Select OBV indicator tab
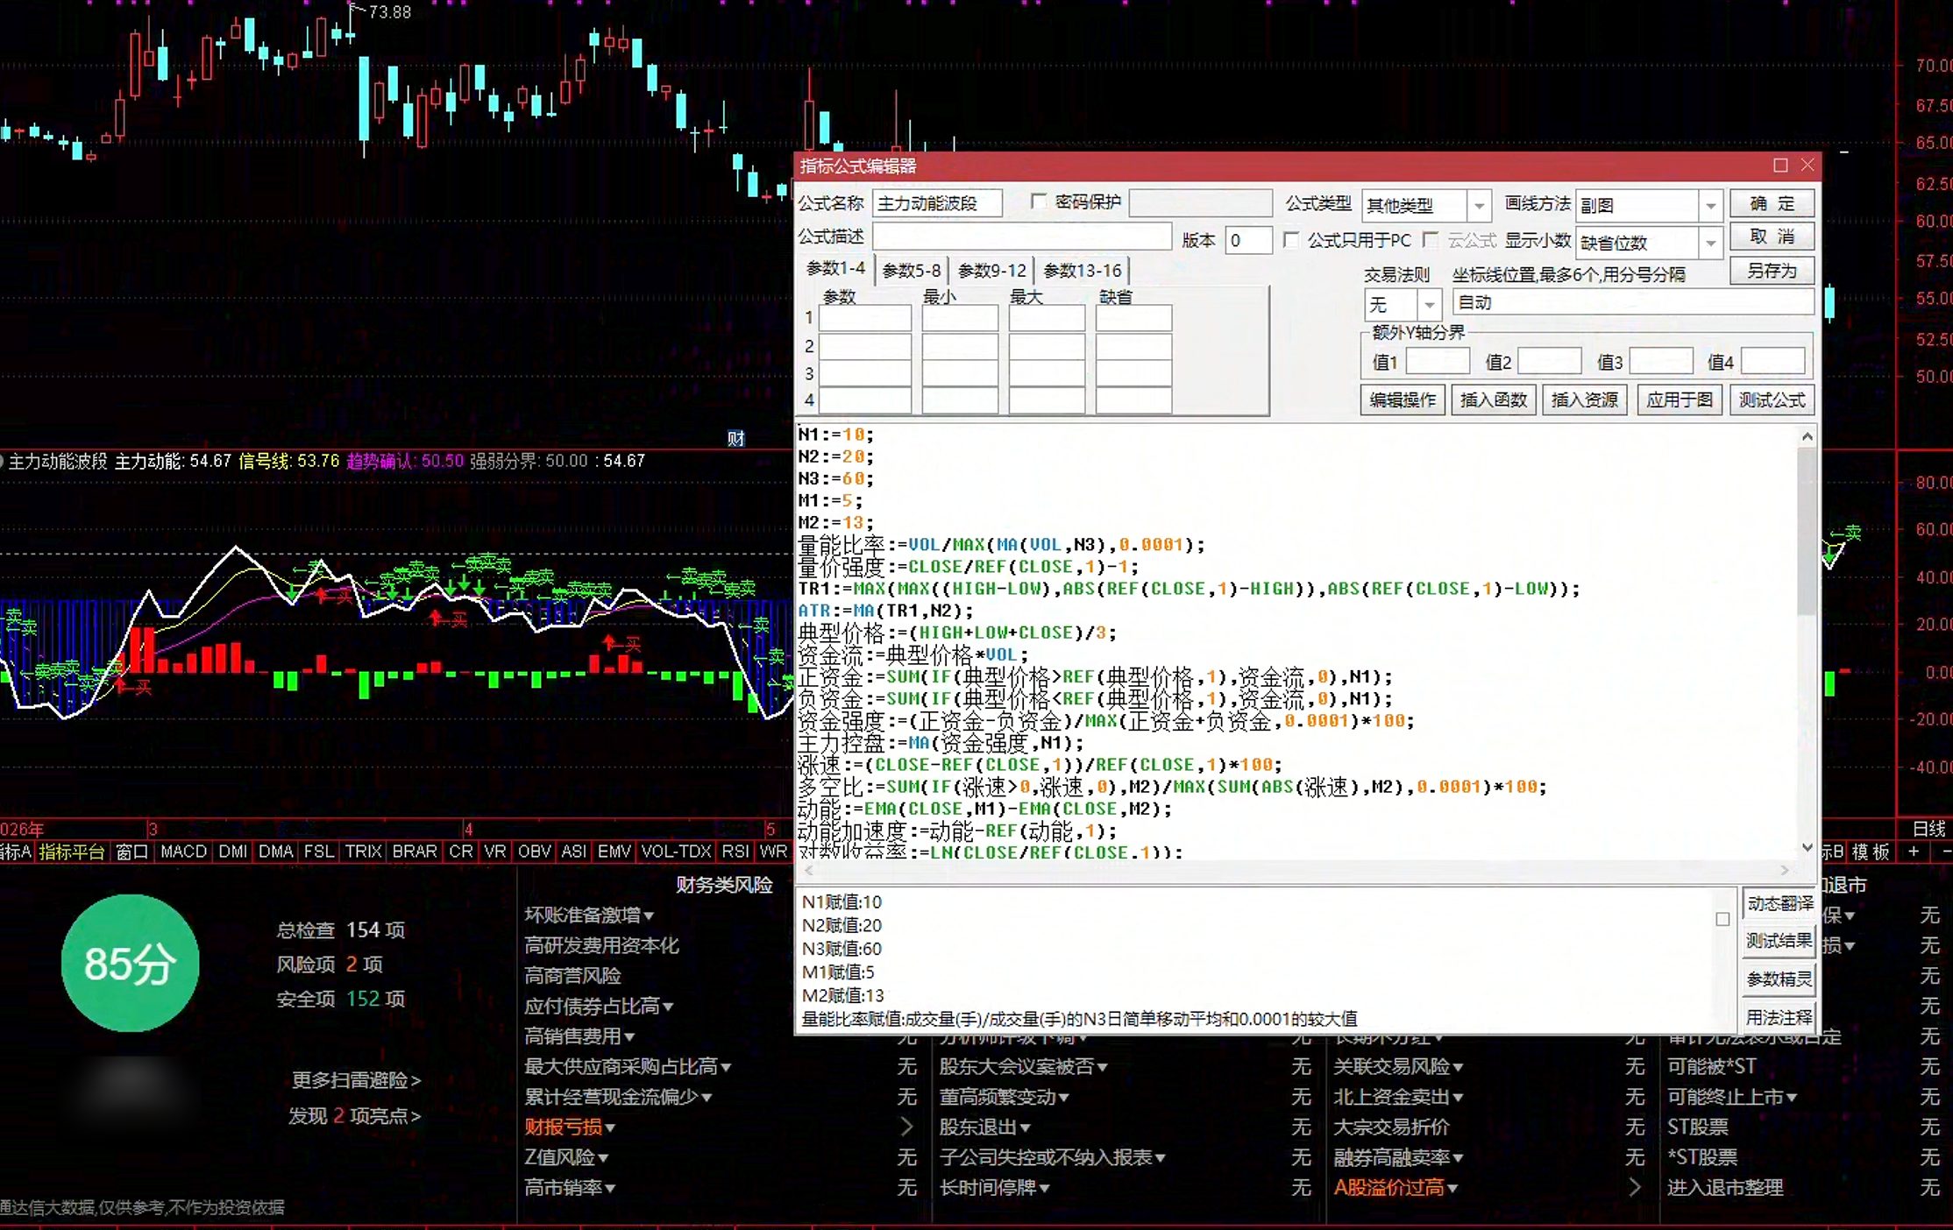Viewport: 1953px width, 1230px height. click(534, 852)
